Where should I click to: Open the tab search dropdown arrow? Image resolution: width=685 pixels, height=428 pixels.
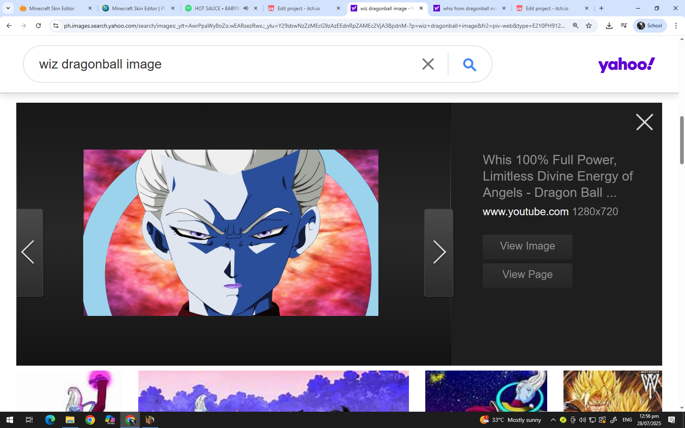pos(8,8)
